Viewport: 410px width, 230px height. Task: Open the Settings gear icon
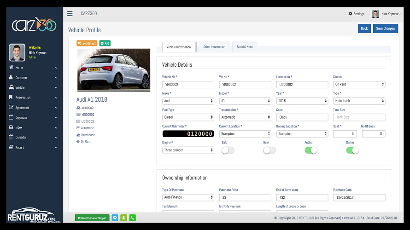tap(351, 14)
